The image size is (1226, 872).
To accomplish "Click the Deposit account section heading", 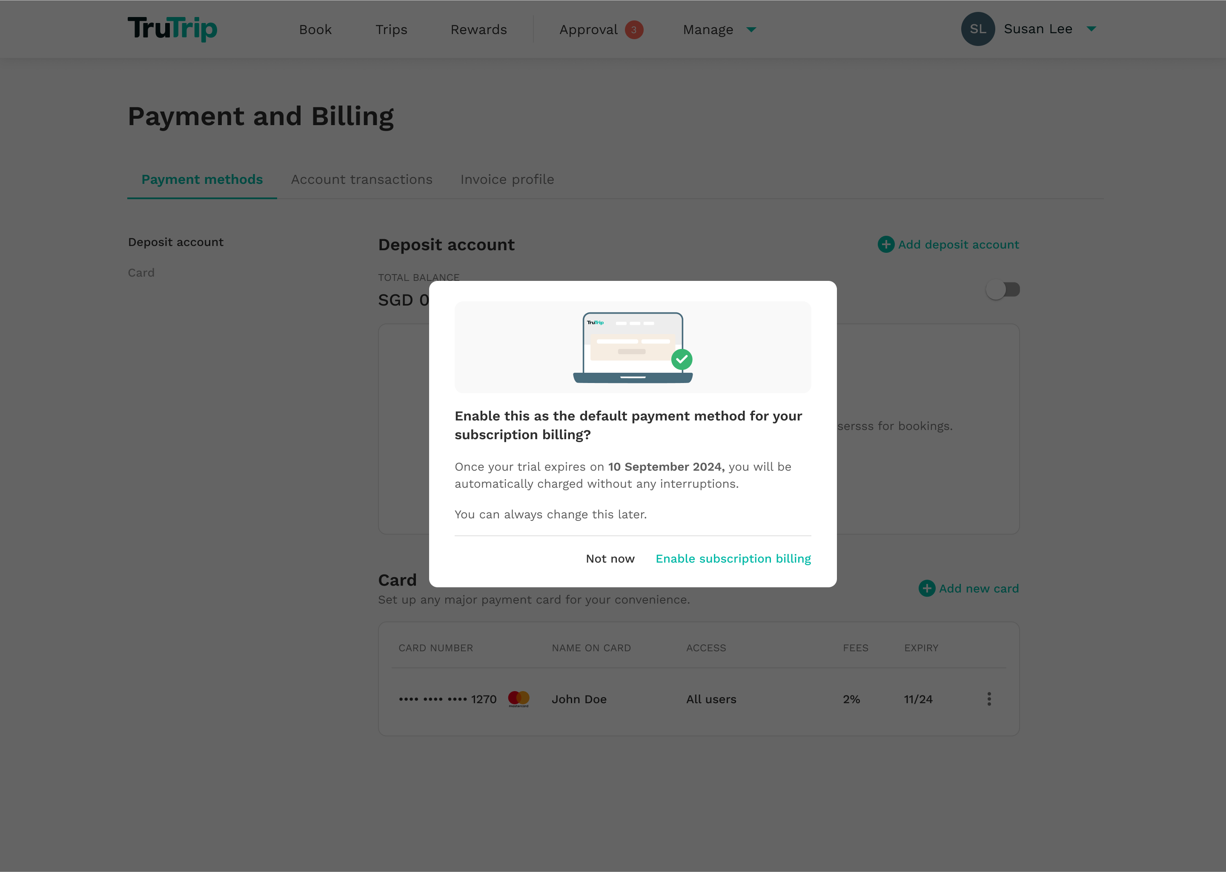I will (x=446, y=245).
